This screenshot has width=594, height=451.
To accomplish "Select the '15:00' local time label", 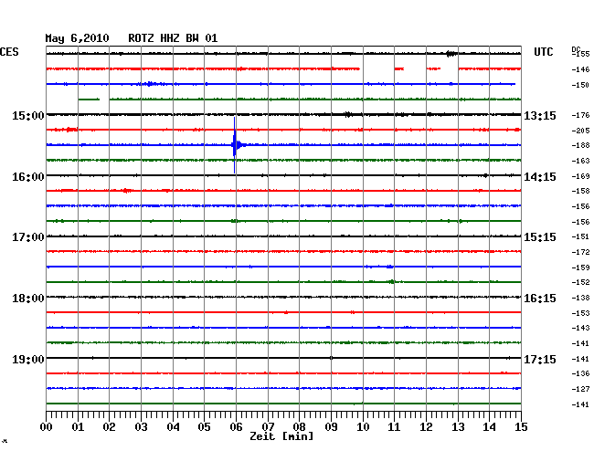I will point(28,115).
